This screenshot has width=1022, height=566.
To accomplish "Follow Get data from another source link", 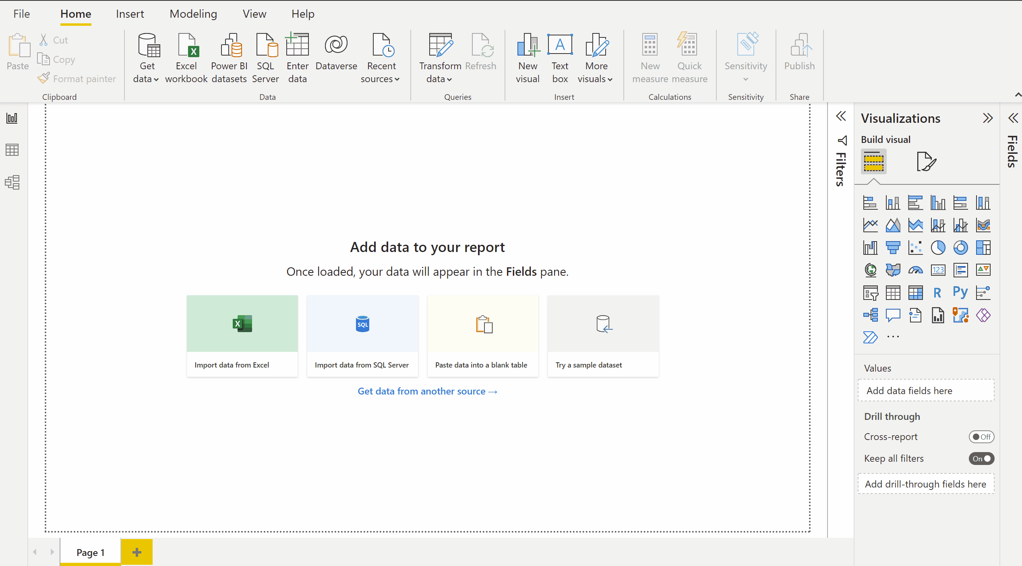I will [x=428, y=391].
